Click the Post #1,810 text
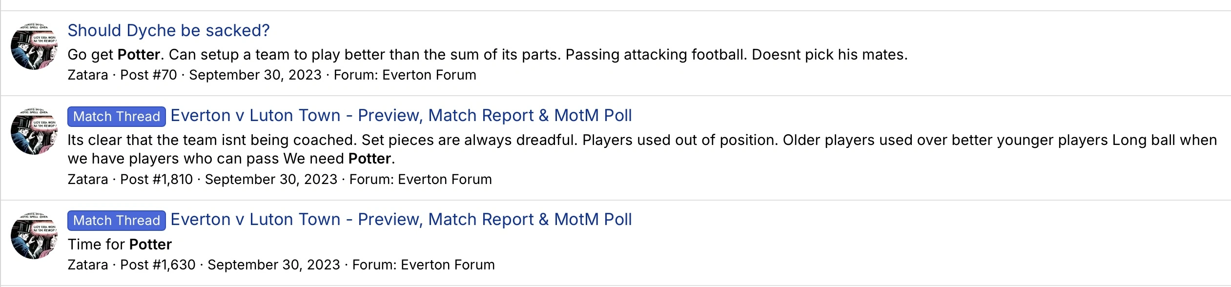The image size is (1231, 287). coord(156,180)
